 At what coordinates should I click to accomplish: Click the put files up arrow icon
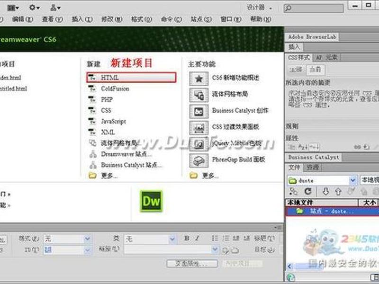click(x=338, y=192)
